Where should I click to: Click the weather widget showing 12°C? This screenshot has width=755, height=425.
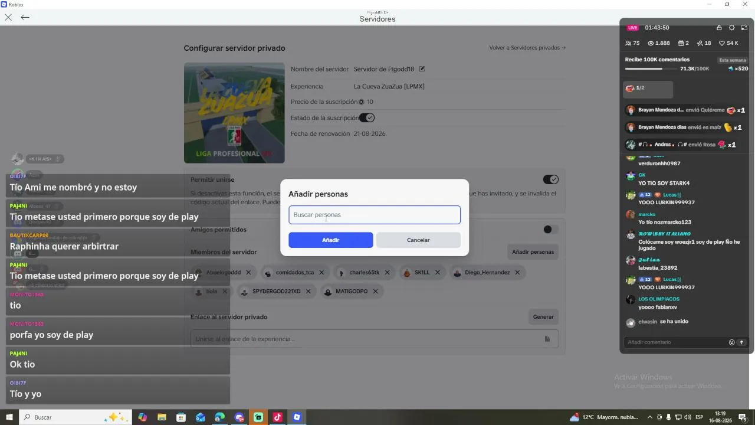click(x=604, y=417)
